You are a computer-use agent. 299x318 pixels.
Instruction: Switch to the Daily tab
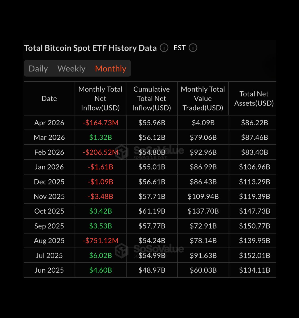pos(38,69)
